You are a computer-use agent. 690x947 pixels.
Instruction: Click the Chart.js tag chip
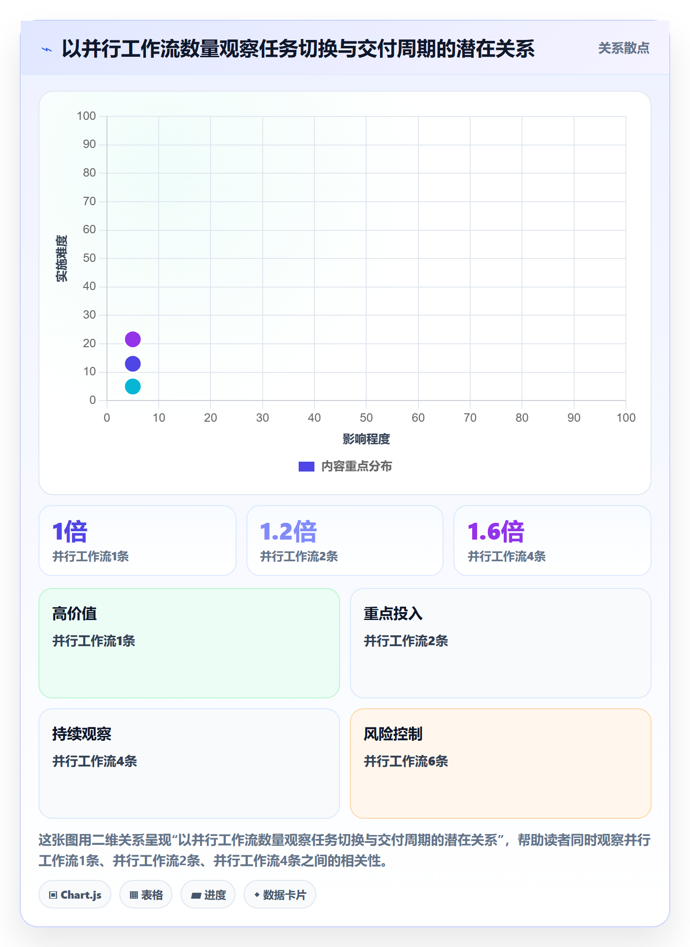click(75, 895)
